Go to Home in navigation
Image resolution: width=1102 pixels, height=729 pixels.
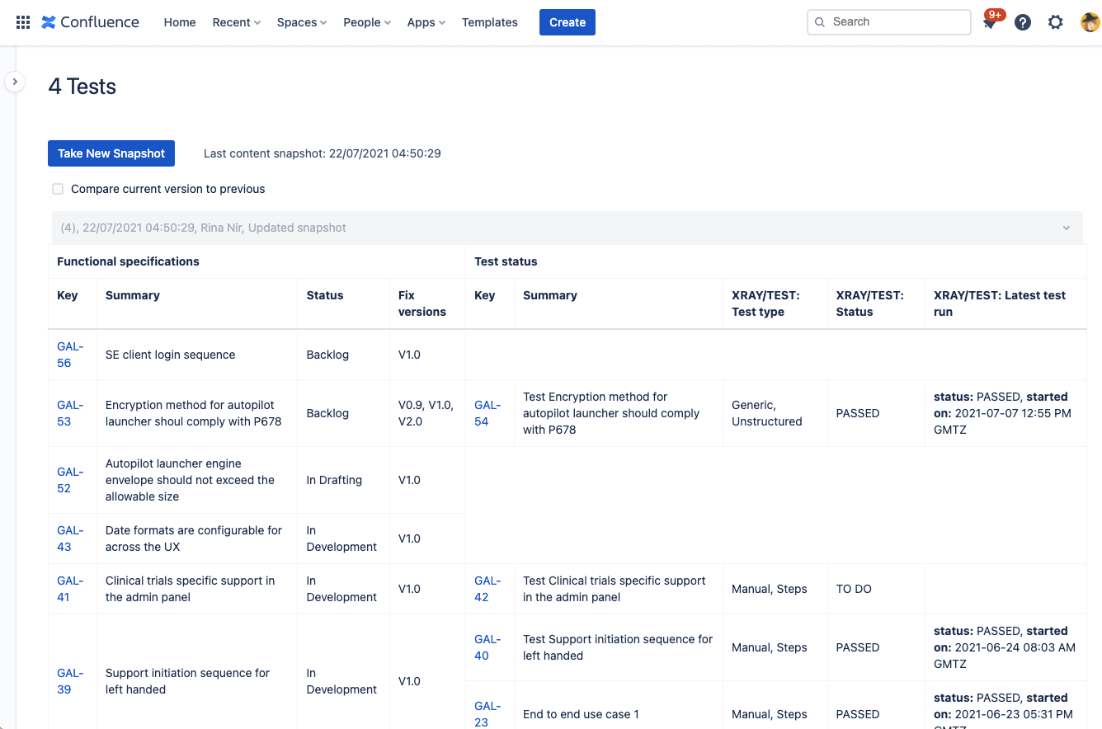[x=180, y=22]
